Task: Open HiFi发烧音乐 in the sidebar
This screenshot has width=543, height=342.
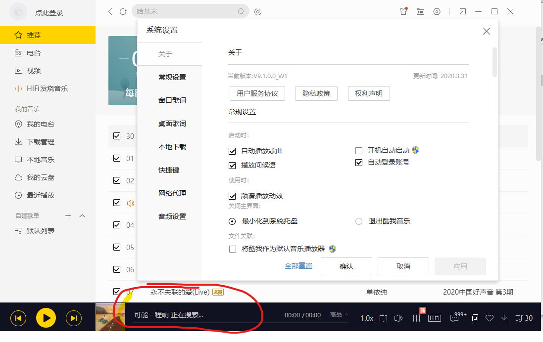Action: 48,88
